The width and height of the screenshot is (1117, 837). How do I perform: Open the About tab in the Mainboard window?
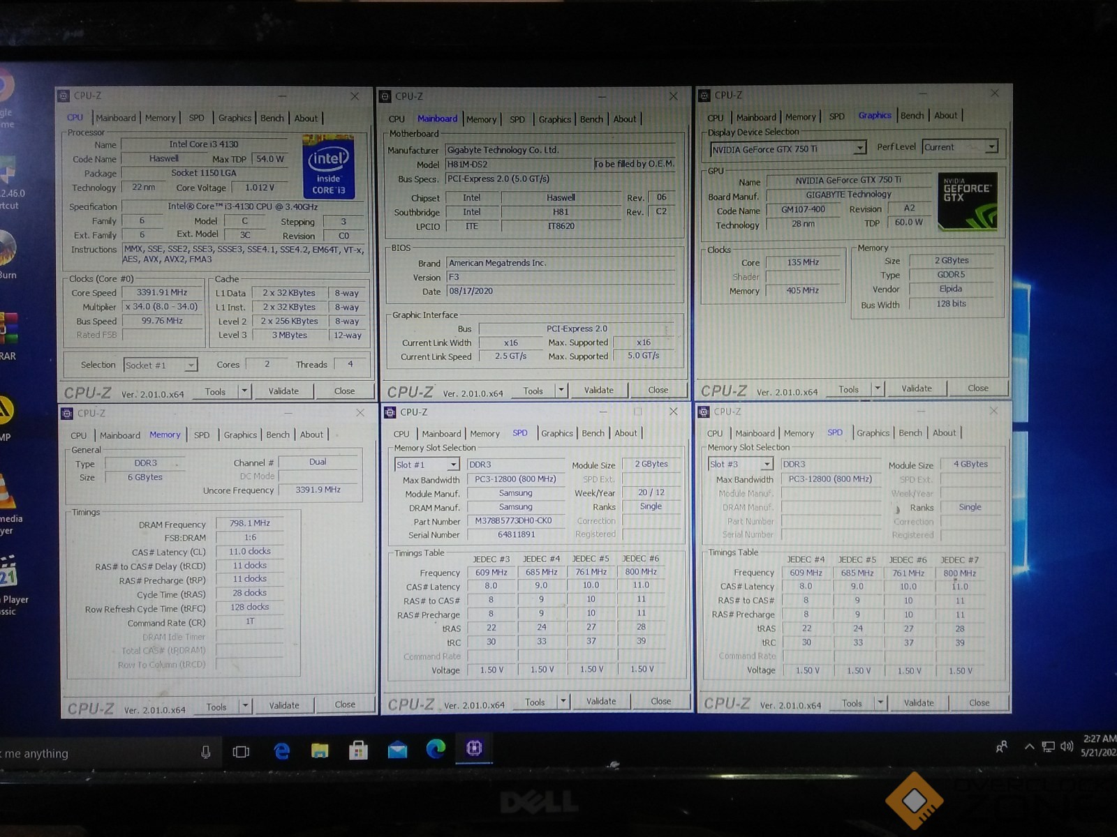tap(625, 119)
